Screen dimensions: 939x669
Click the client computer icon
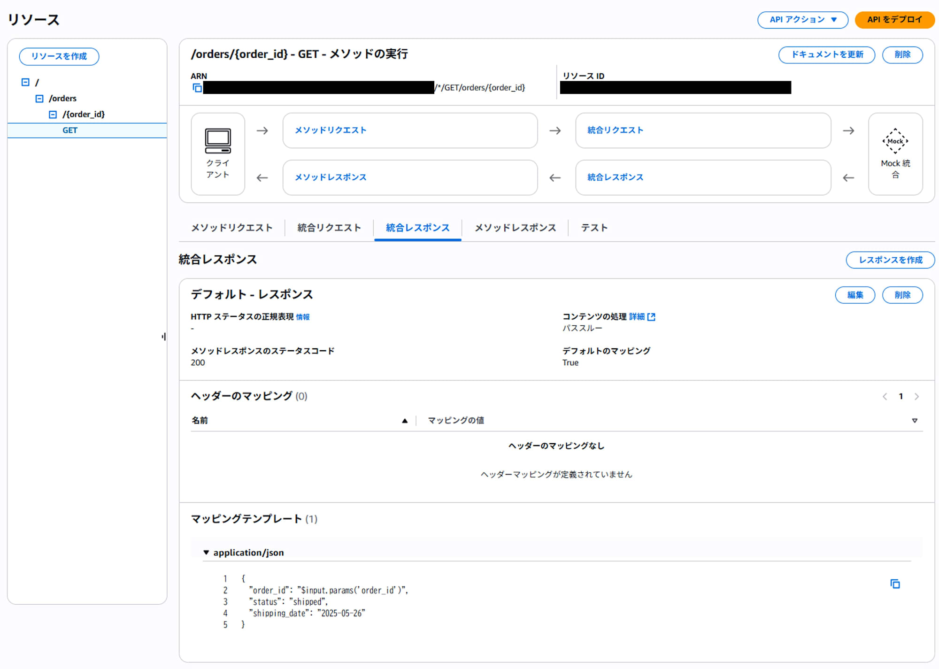click(218, 141)
